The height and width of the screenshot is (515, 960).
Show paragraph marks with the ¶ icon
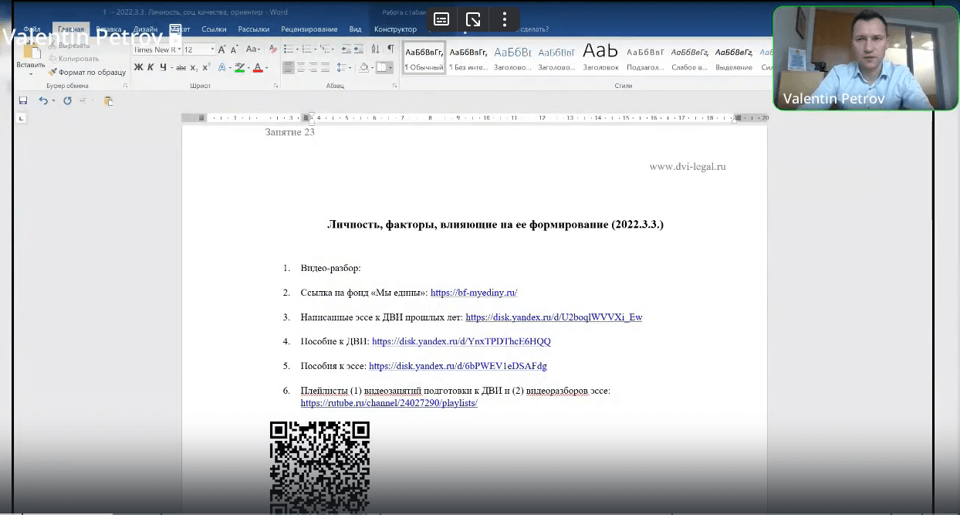point(391,49)
